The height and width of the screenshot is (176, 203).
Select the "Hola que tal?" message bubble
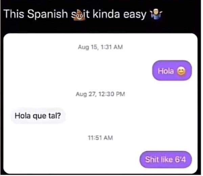point(38,116)
